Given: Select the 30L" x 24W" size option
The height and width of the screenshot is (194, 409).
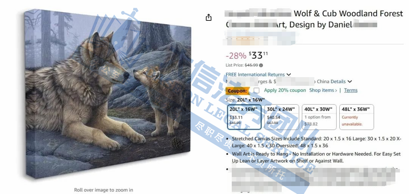Looking at the screenshot, I should point(281,117).
